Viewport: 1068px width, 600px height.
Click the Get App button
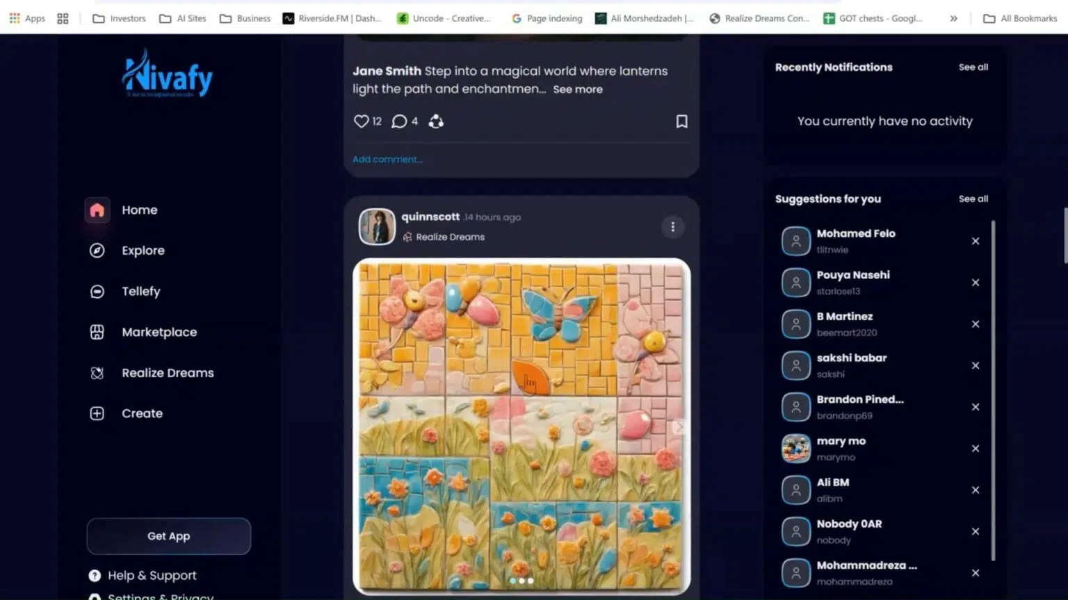point(169,536)
